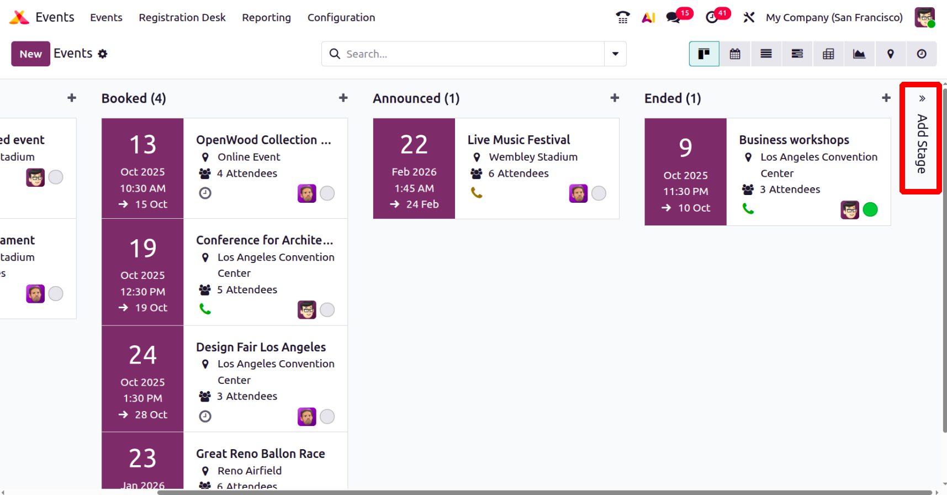Open the activity view
This screenshot has height=495, width=947.
(921, 54)
